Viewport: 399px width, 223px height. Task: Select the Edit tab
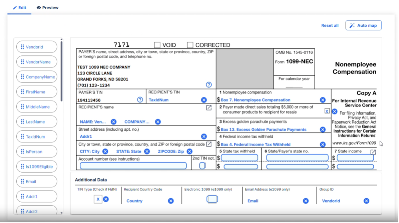click(x=20, y=8)
